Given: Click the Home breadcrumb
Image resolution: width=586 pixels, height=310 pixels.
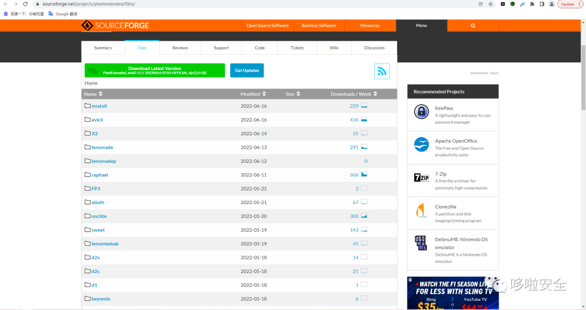Looking at the screenshot, I should point(91,83).
